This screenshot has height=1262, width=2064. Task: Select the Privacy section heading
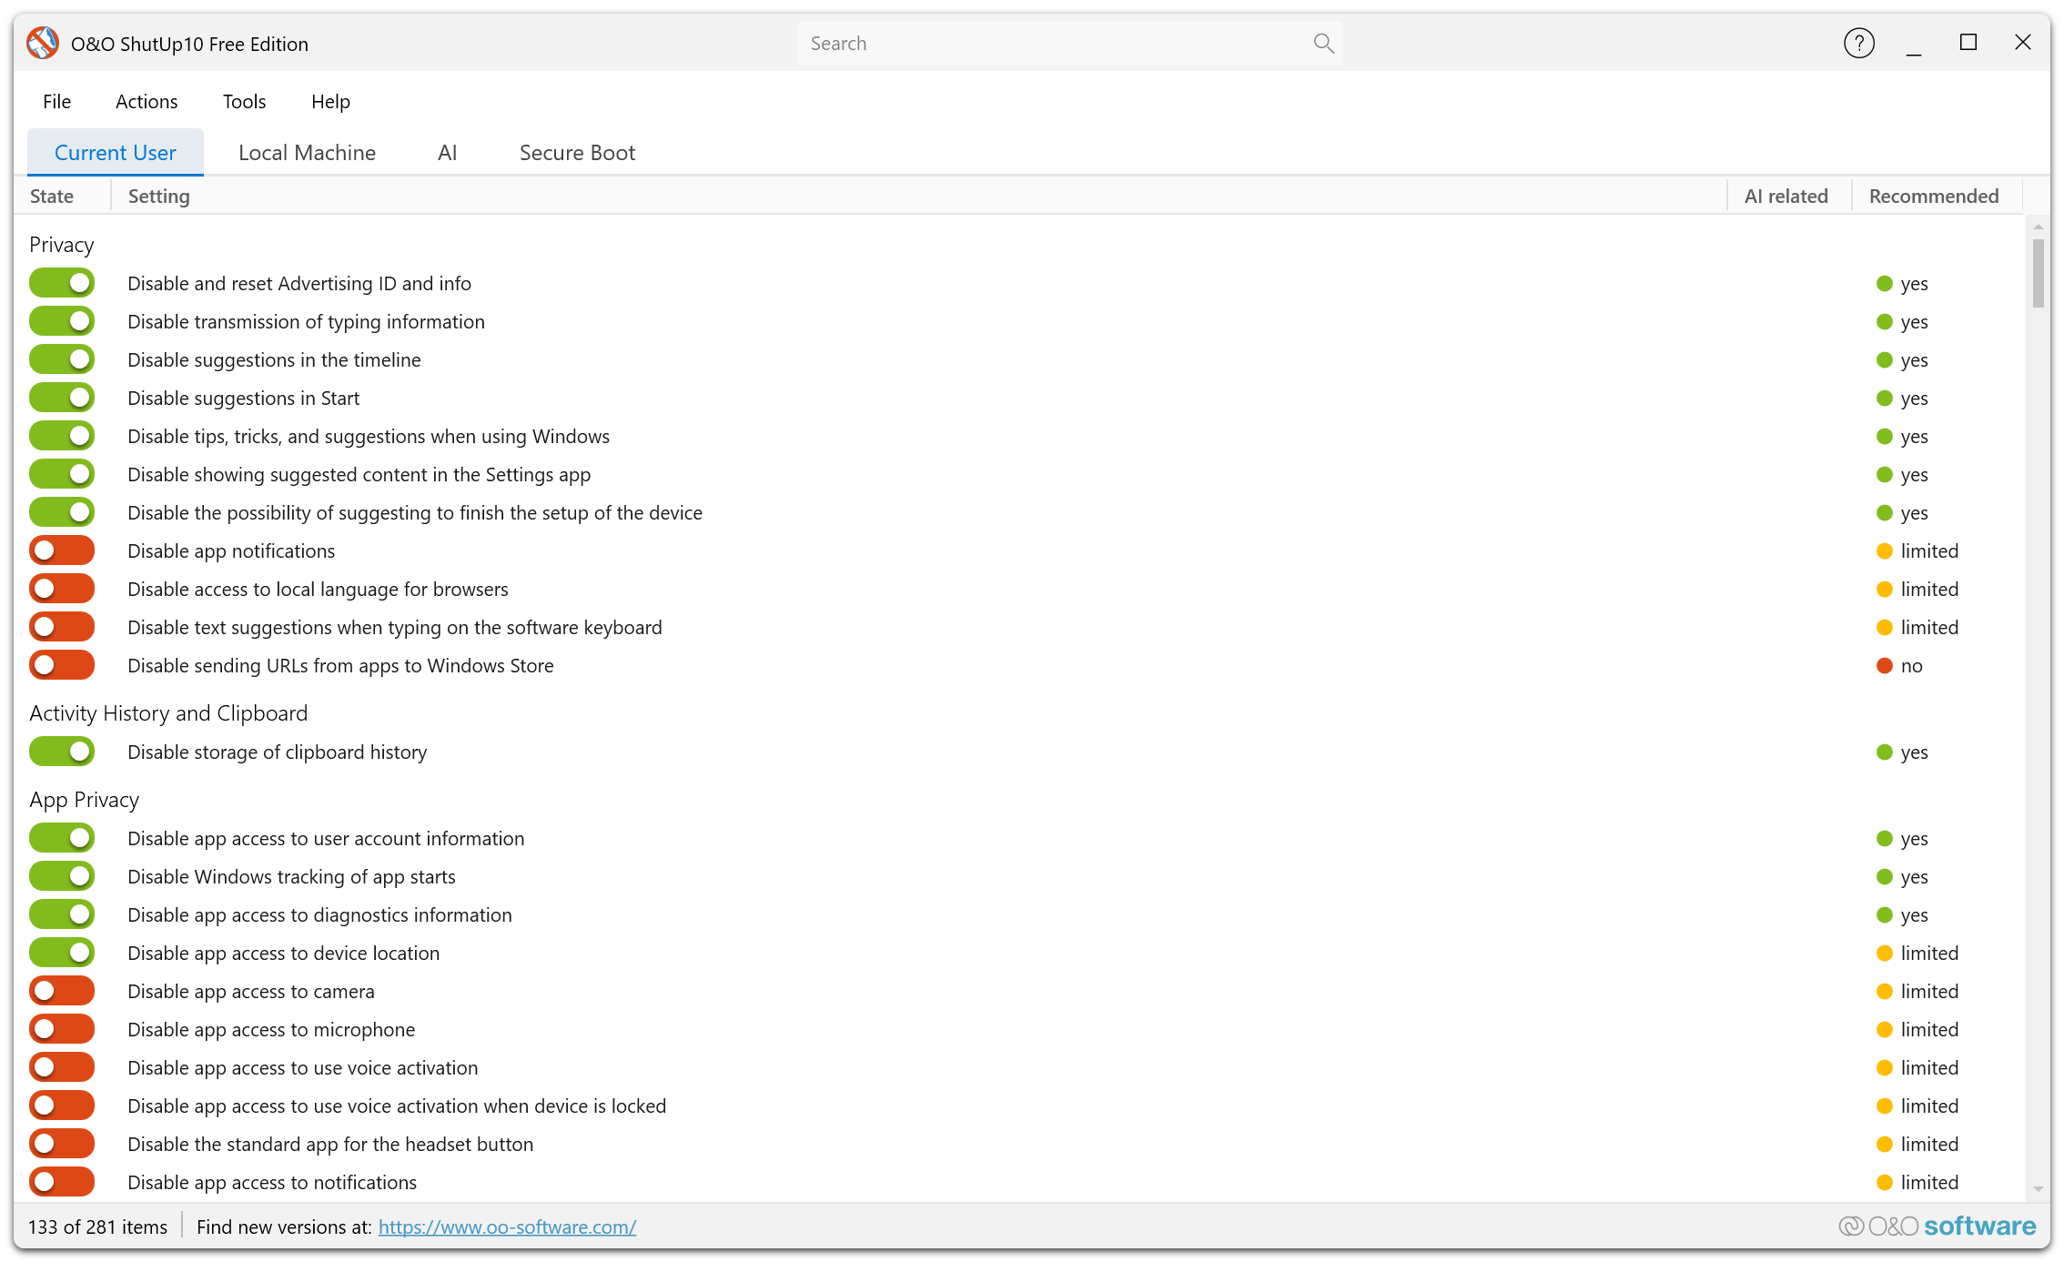coord(62,245)
